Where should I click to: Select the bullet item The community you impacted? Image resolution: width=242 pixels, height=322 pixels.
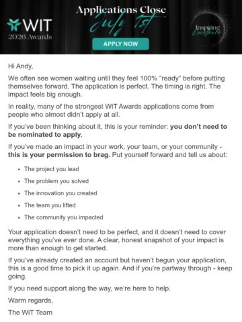tap(64, 217)
